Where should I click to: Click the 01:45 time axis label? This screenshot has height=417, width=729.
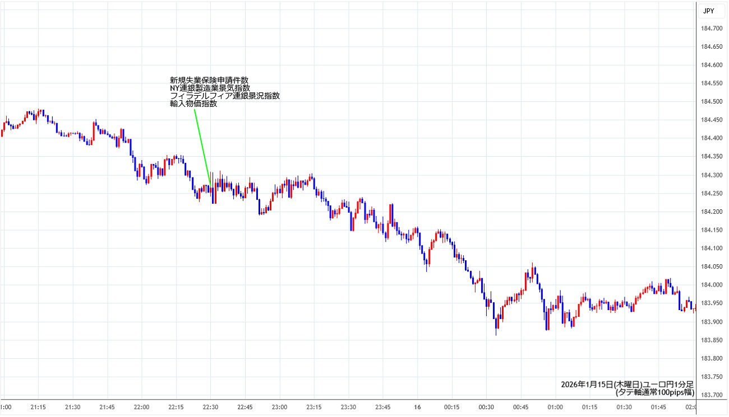(658, 407)
